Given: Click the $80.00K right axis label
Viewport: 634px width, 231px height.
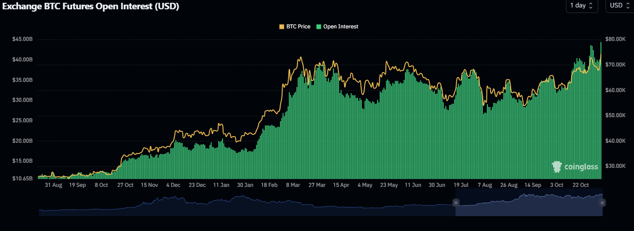Looking at the screenshot, I should point(615,40).
